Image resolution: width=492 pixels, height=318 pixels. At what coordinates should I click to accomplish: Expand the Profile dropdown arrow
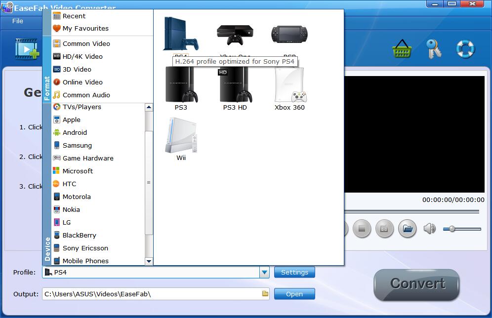point(264,272)
